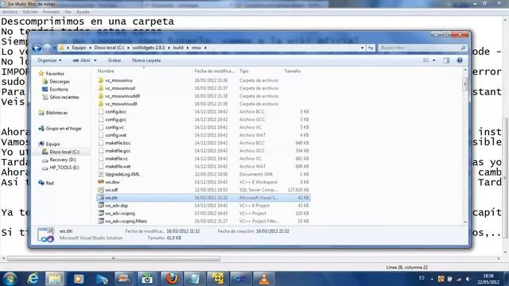Go forward with the Explorer forward arrow
Screen dimensions: 509x286
coord(48,48)
